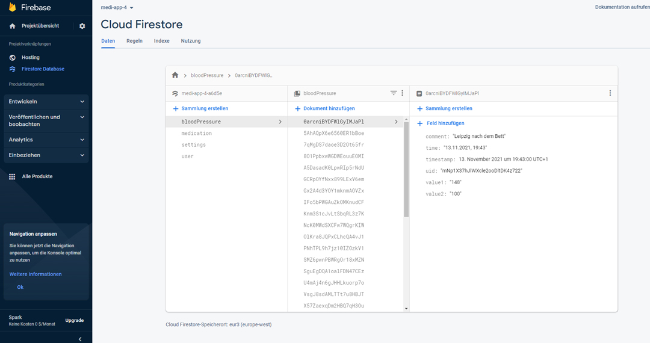Click scroll-down arrow of document list

click(x=406, y=309)
